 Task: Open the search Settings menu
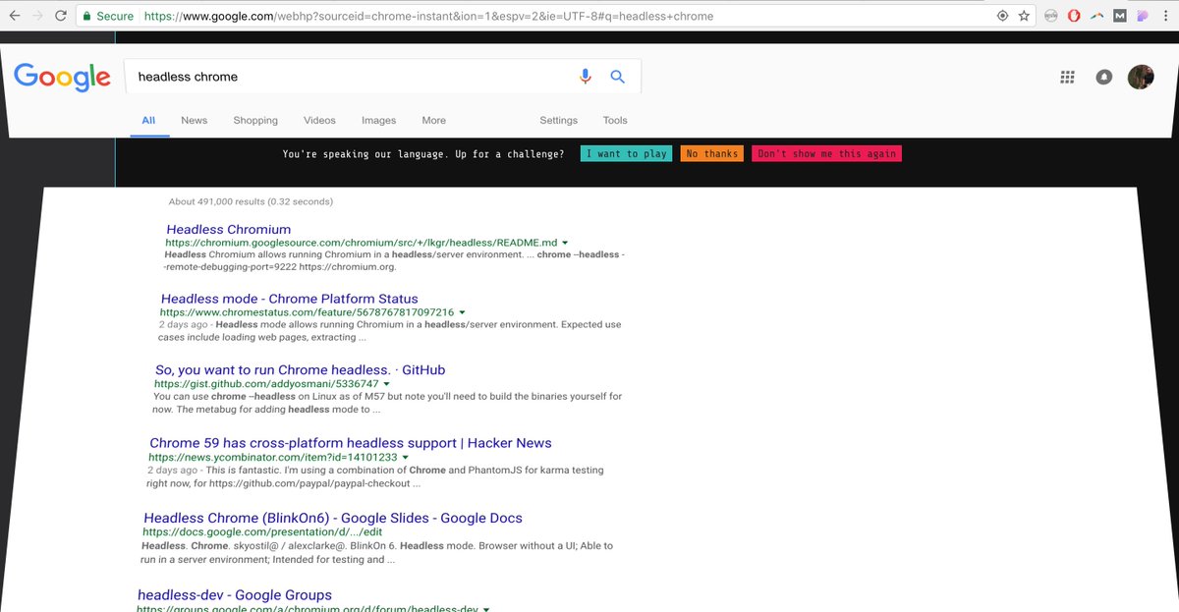coord(558,120)
